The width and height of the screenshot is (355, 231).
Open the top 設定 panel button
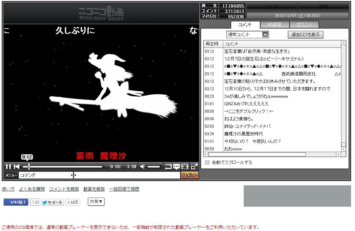[x=324, y=7]
